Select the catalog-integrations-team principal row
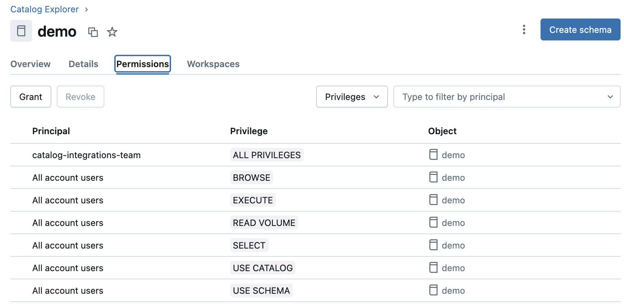This screenshot has width=624, height=304. click(x=86, y=155)
